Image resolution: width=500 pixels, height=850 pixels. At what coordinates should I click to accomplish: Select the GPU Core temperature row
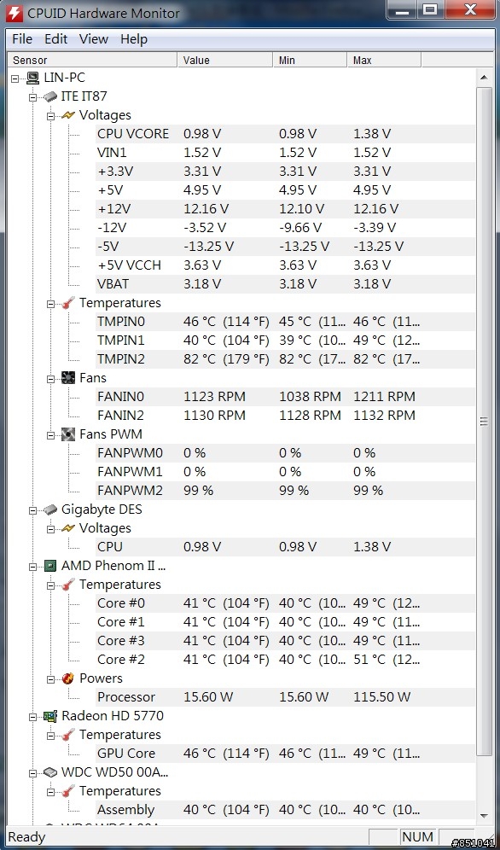click(x=286, y=754)
